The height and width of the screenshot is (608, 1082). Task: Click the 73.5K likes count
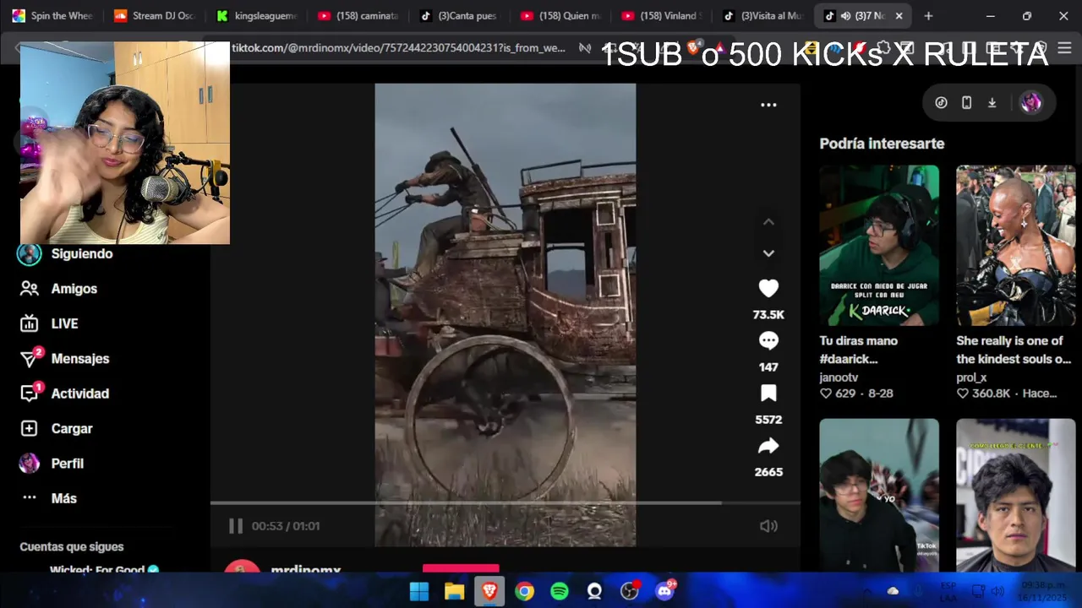[x=768, y=315]
